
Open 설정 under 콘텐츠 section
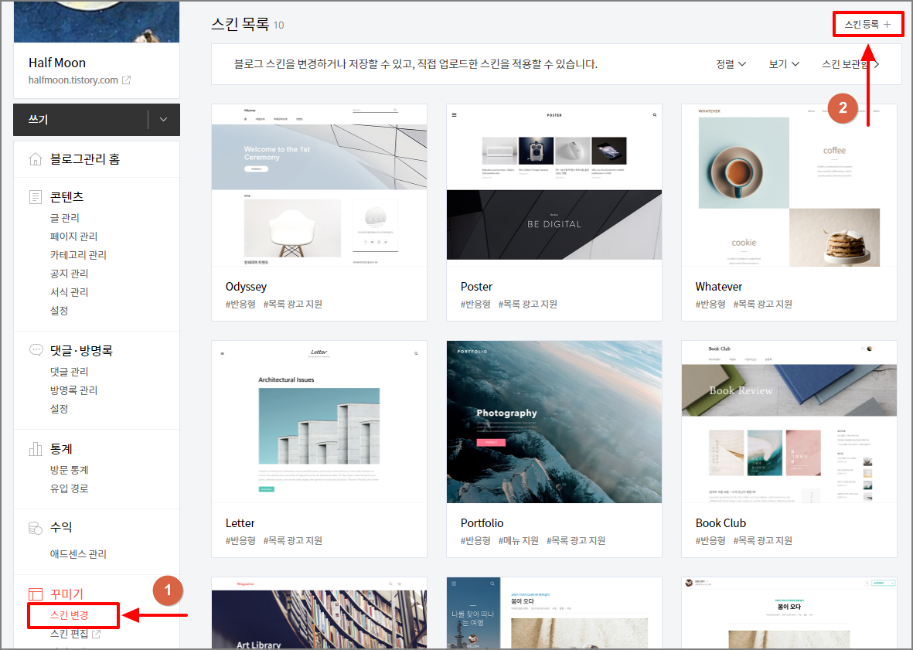(60, 311)
